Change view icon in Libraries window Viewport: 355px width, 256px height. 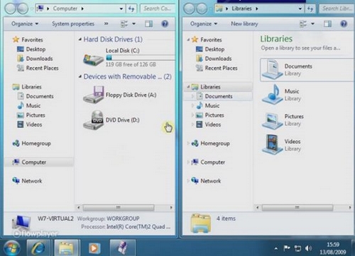point(303,23)
